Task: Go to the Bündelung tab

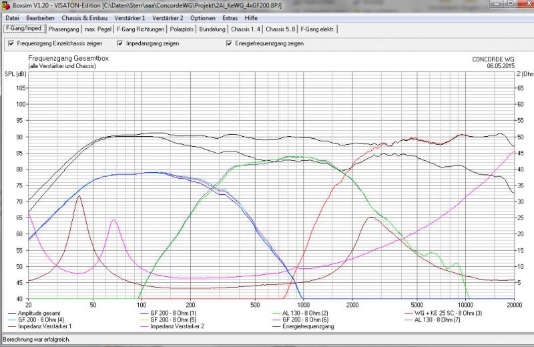Action: pos(212,29)
